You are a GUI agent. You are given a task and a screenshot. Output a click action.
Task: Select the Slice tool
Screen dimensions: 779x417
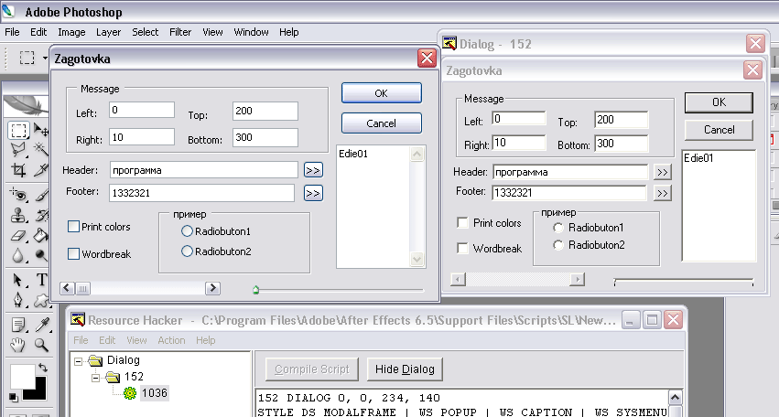[41, 170]
